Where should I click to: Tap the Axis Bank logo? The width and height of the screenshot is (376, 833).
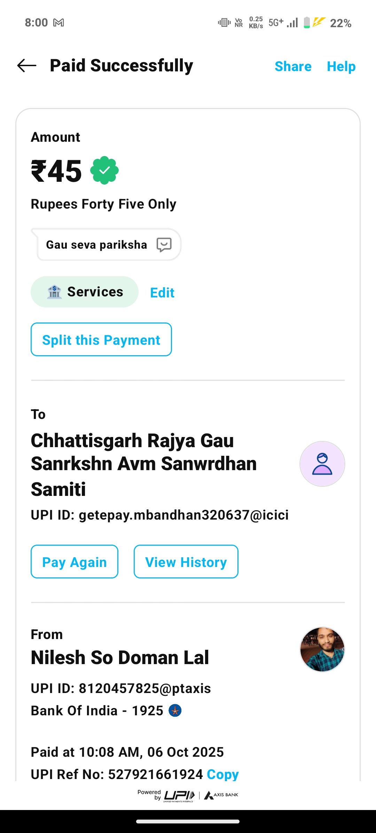221,795
